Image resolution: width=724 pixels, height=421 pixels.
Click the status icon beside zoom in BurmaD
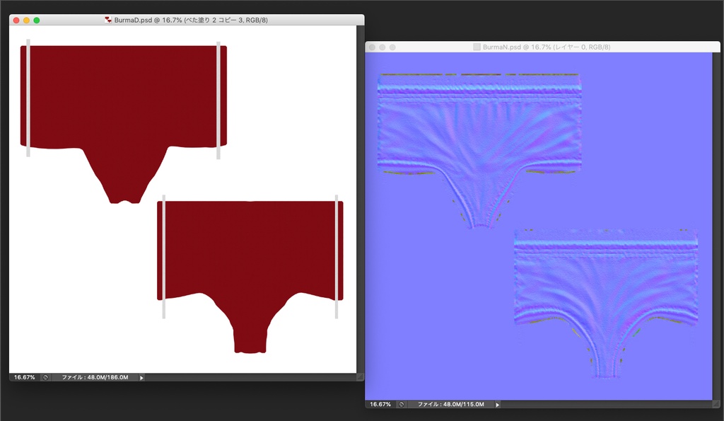45,378
